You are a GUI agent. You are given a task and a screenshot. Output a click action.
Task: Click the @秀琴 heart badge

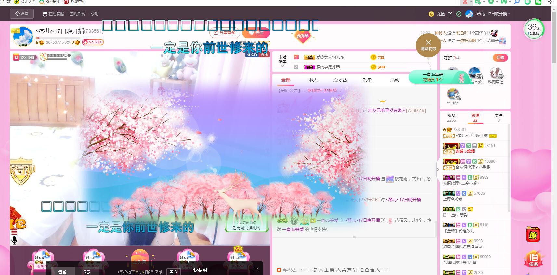[303, 36]
